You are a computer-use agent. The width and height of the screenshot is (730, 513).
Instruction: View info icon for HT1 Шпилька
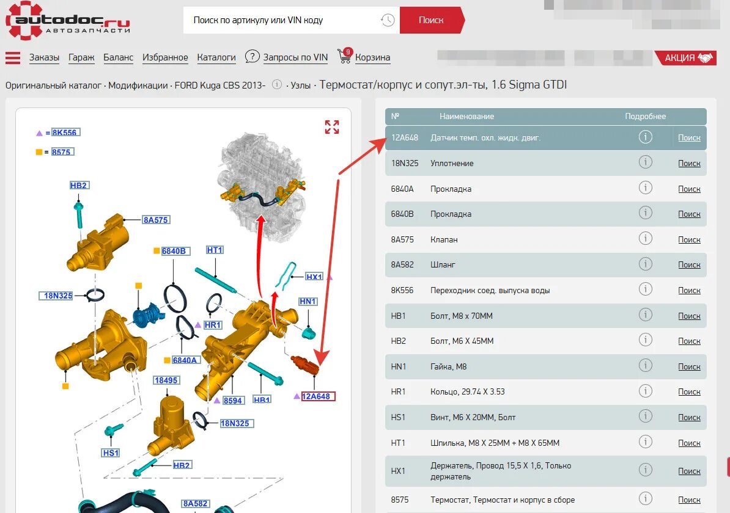pyautogui.click(x=645, y=442)
